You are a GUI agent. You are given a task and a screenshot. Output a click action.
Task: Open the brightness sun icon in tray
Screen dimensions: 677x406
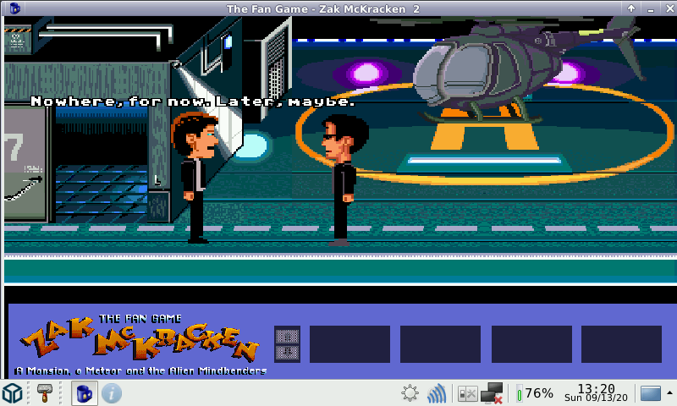pos(410,393)
